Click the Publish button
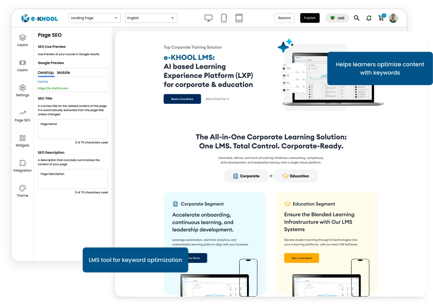This screenshot has height=304, width=433. 310,18
